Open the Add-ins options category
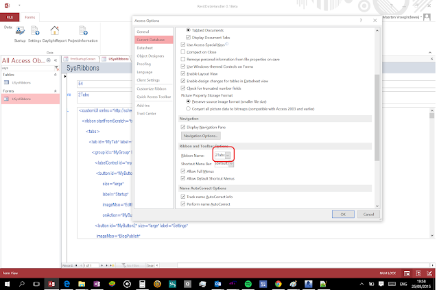This screenshot has height=290, width=439. (x=154, y=106)
